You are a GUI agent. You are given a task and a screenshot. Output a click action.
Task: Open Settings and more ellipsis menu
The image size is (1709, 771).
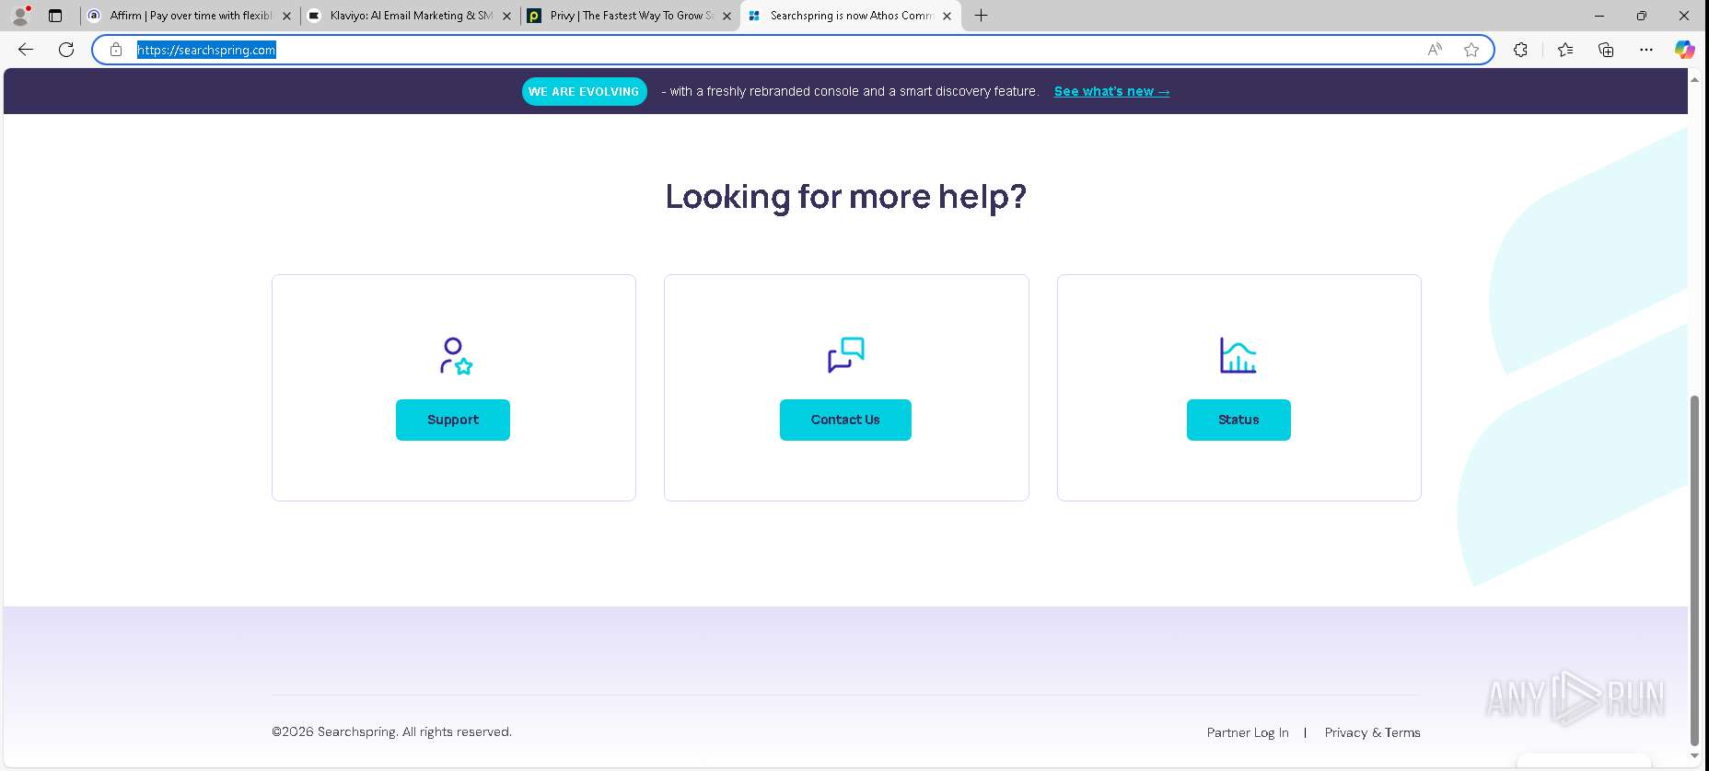pyautogui.click(x=1646, y=50)
